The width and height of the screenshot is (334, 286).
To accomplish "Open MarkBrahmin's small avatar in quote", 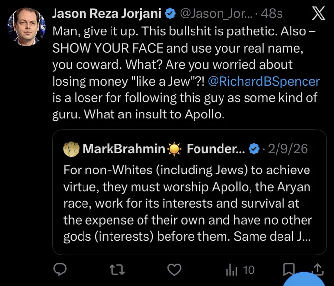I will tap(71, 149).
